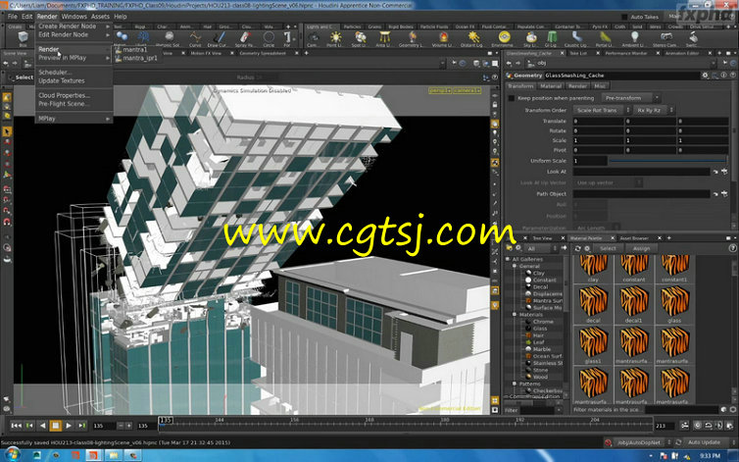Image resolution: width=739 pixels, height=462 pixels.
Task: Toggle Keep position when parenting checkbox
Action: pyautogui.click(x=512, y=98)
